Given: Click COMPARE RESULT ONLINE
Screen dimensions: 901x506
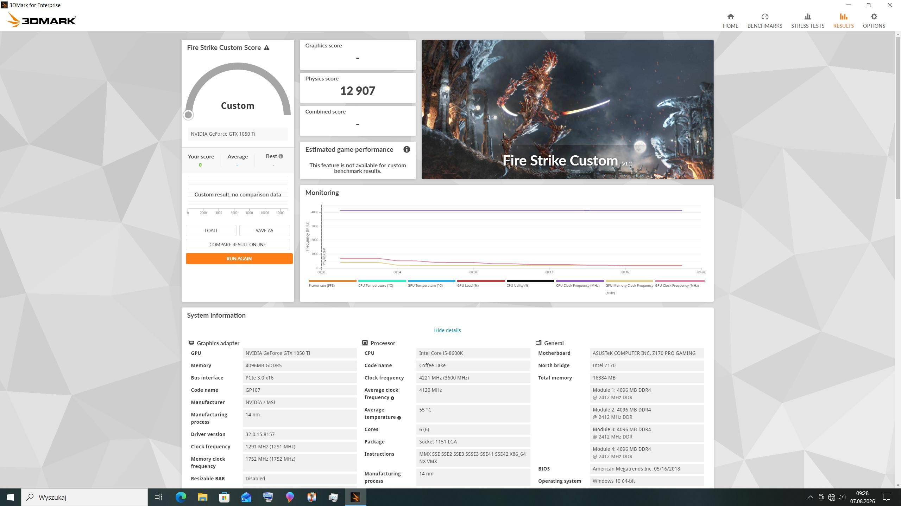Looking at the screenshot, I should coord(238,245).
